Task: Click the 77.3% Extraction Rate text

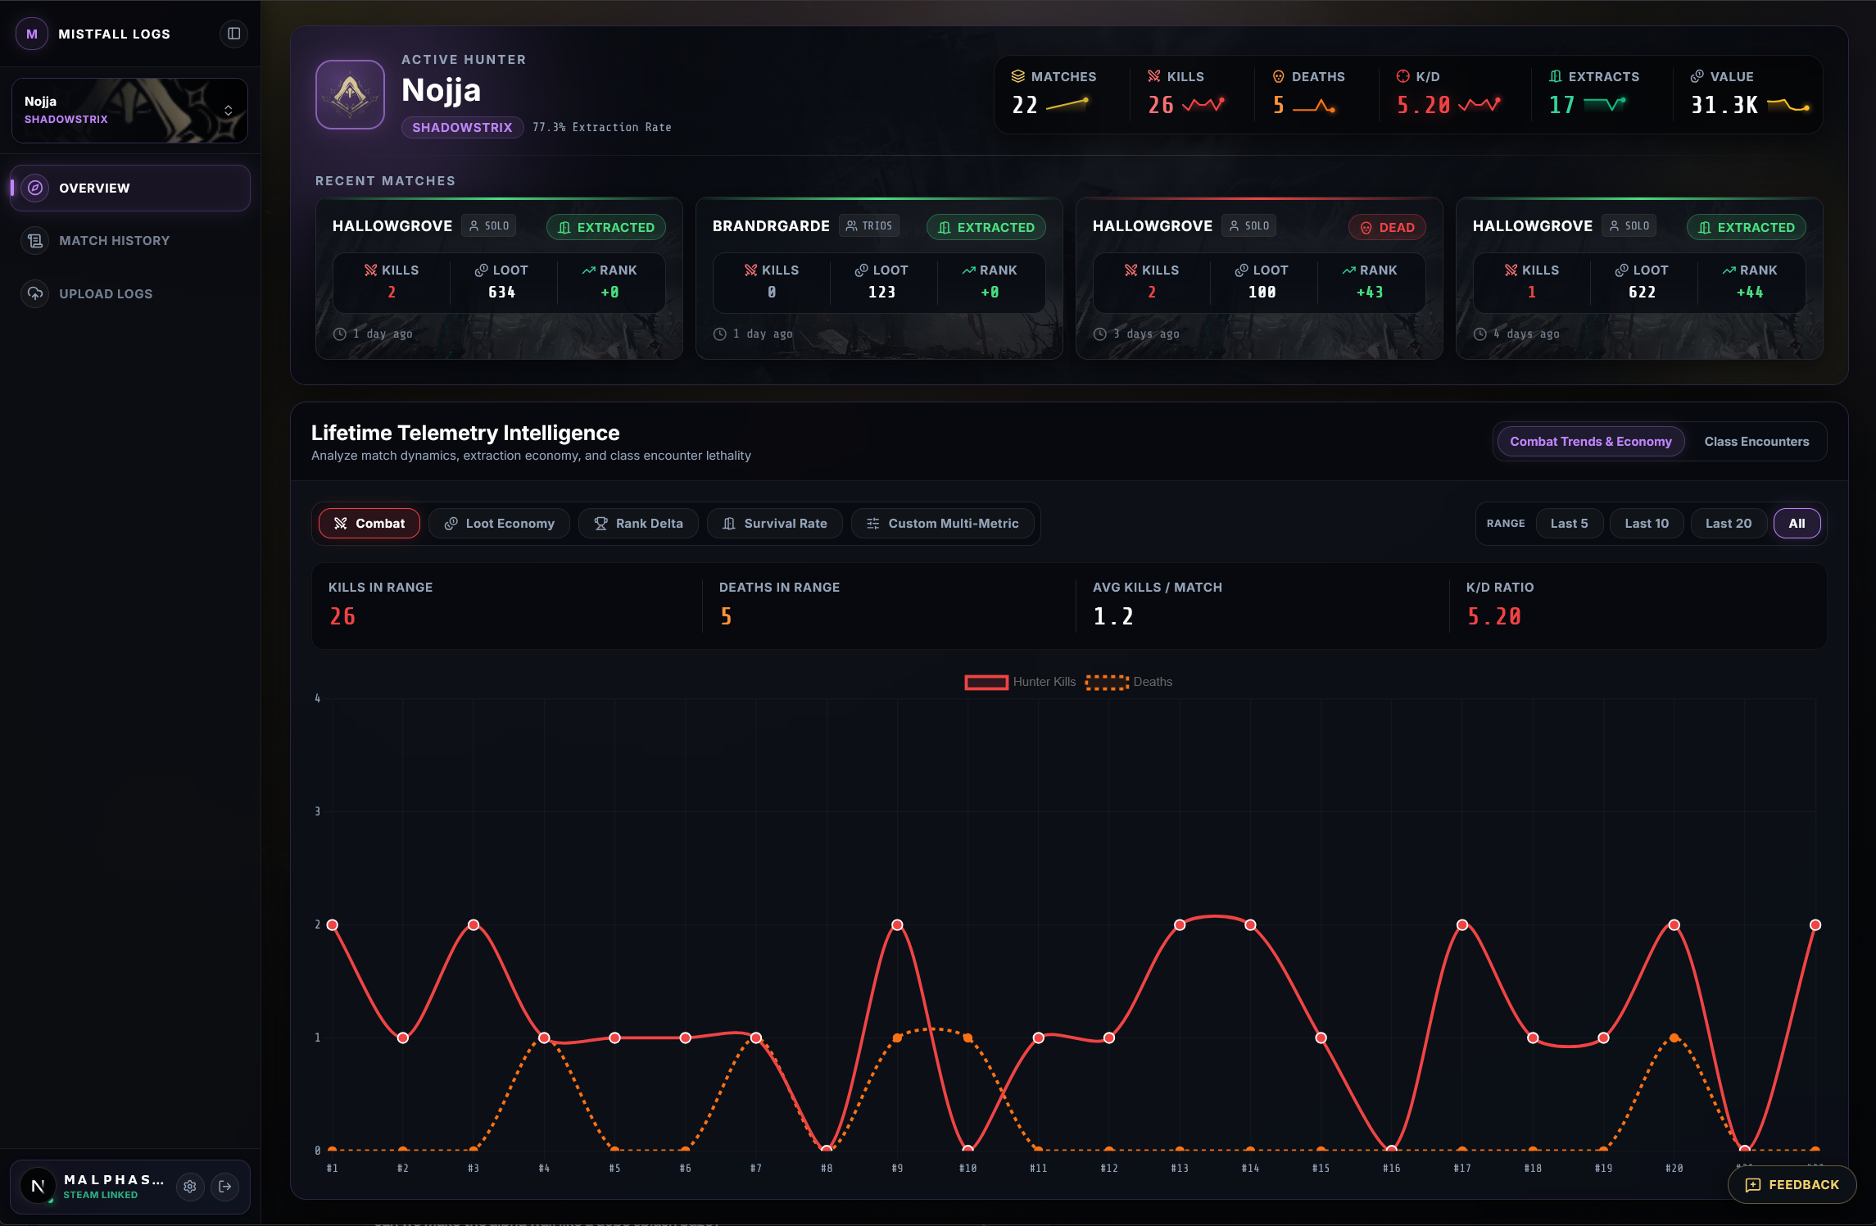Action: pos(602,127)
